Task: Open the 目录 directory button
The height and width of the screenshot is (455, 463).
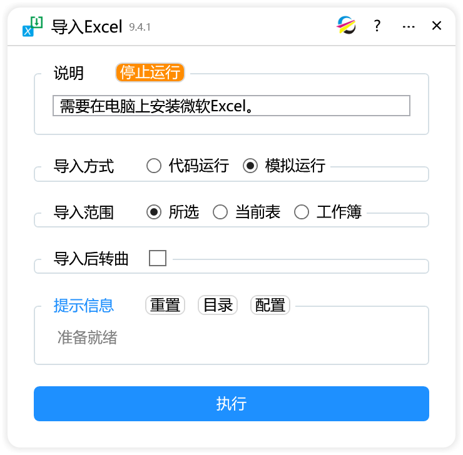Action: [218, 305]
